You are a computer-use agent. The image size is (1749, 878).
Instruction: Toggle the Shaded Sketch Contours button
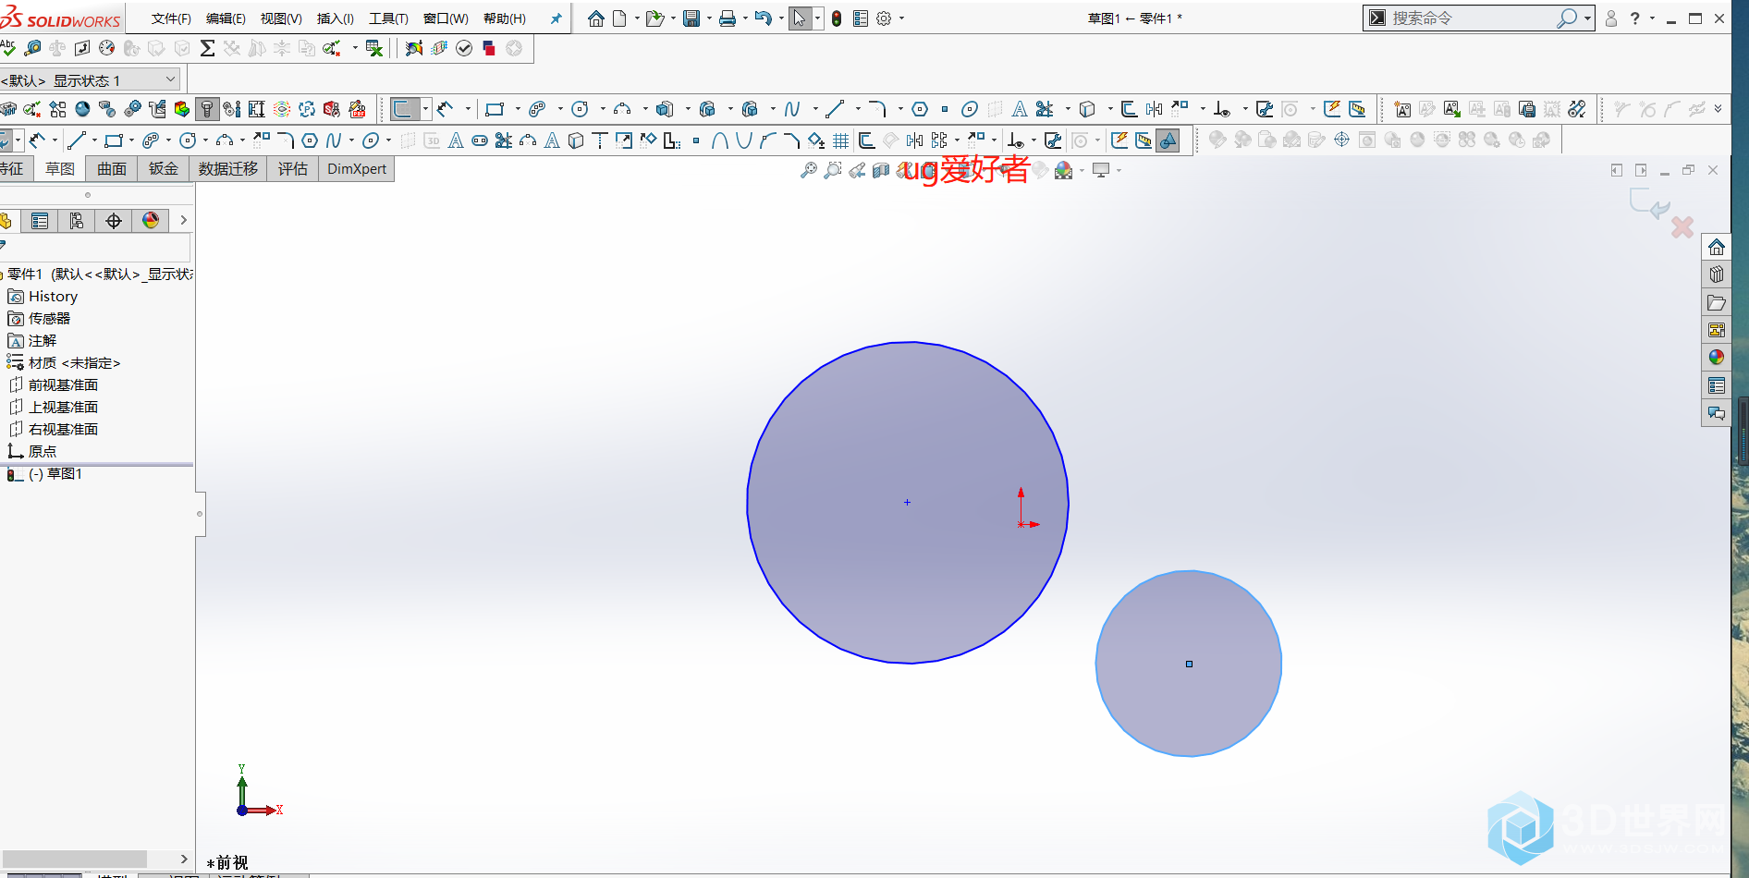[x=1168, y=140]
